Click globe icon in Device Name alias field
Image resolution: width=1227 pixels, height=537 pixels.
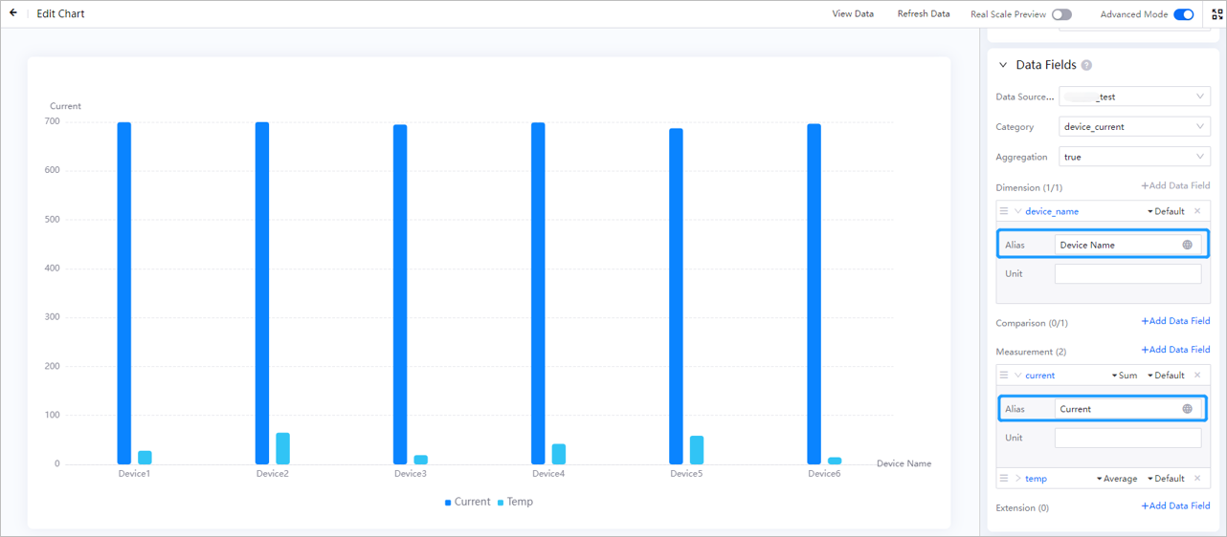1187,245
